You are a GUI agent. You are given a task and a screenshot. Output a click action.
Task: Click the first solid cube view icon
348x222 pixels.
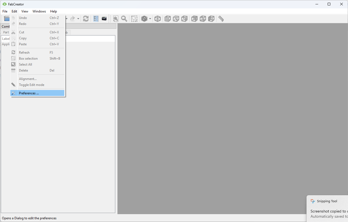point(168,19)
